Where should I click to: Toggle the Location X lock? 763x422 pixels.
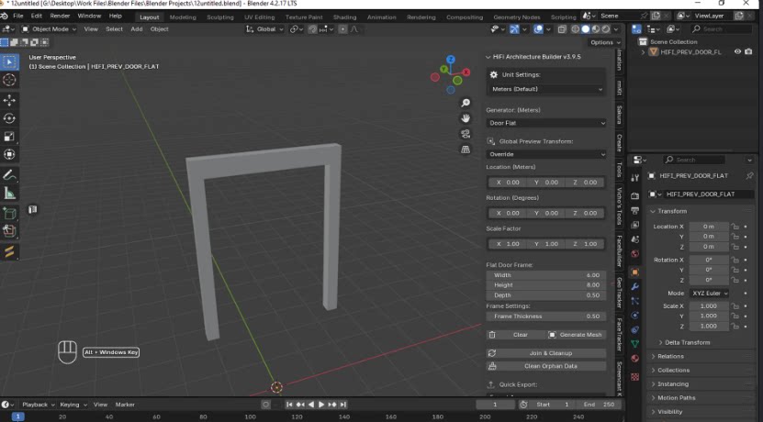(735, 227)
